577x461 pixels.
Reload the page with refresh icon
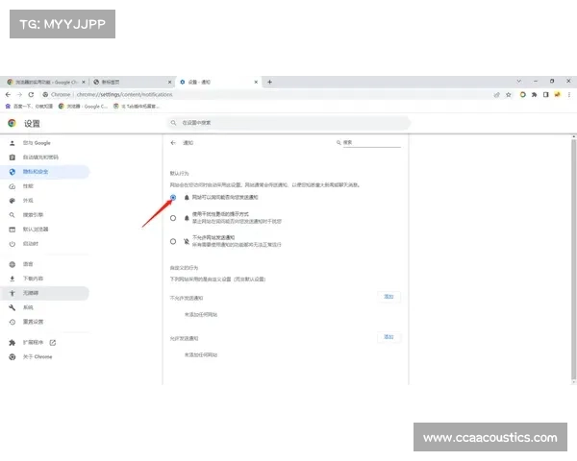(x=31, y=94)
